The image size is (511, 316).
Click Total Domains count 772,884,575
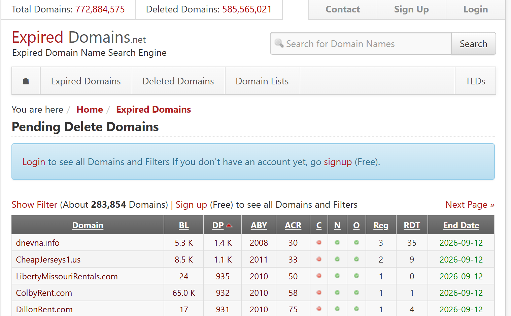point(100,9)
